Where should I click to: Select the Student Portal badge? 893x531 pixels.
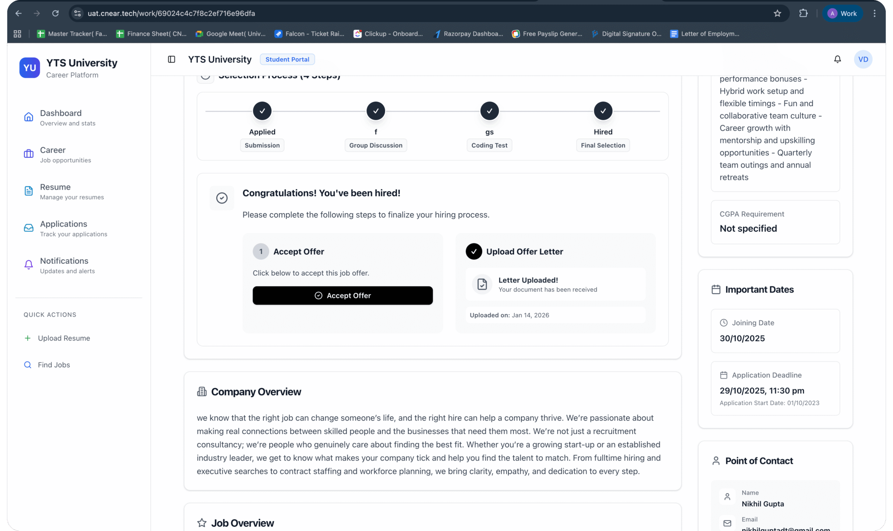[287, 59]
